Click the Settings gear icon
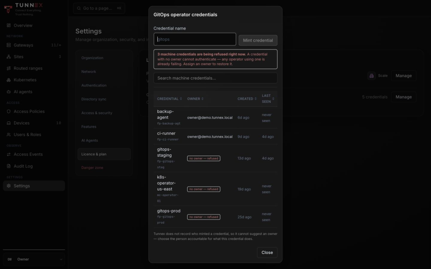 click(x=9, y=186)
